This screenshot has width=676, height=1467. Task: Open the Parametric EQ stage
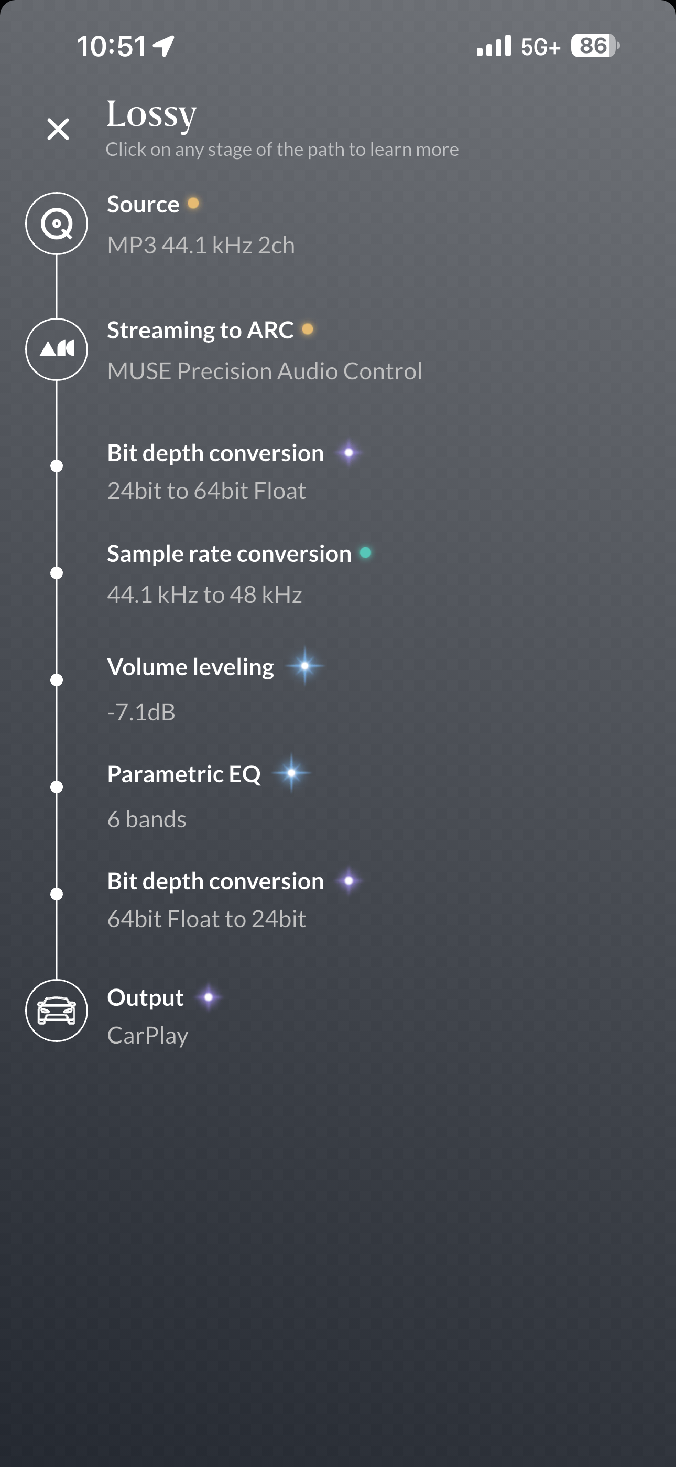(184, 774)
